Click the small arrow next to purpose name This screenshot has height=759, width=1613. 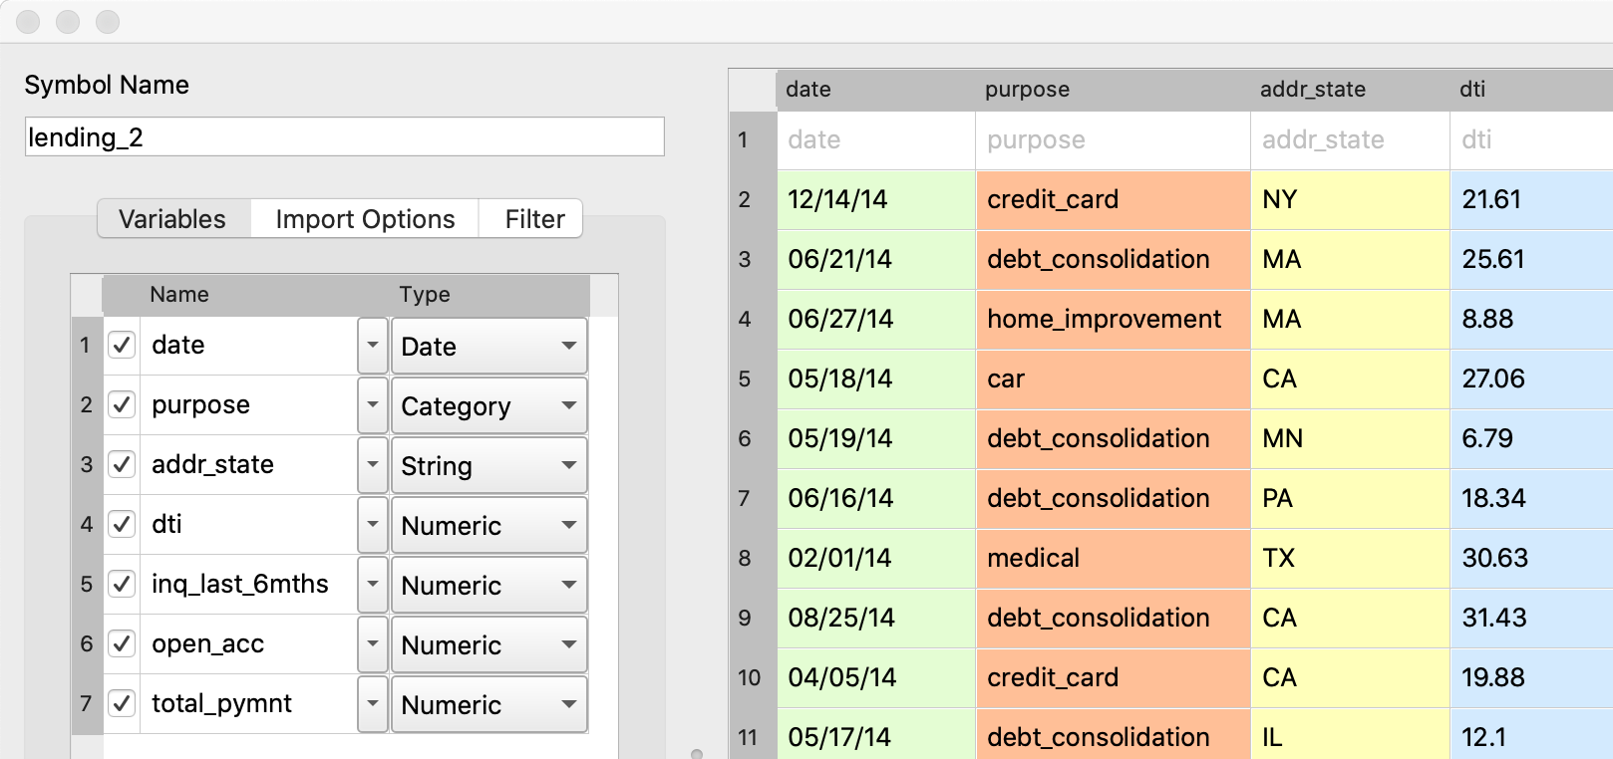pos(373,405)
